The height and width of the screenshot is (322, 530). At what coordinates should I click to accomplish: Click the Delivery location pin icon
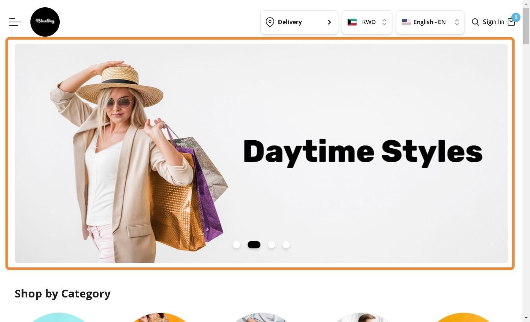click(270, 22)
